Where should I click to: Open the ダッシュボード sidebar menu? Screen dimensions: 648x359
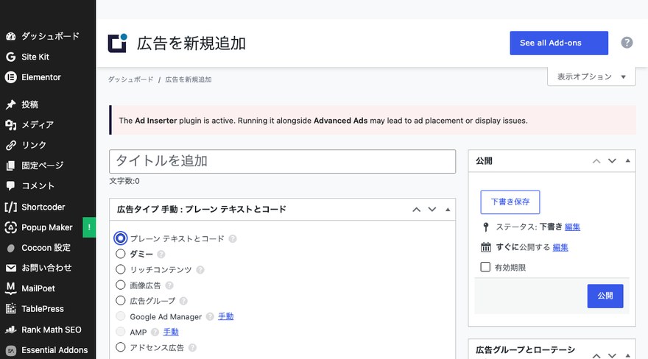(x=48, y=36)
